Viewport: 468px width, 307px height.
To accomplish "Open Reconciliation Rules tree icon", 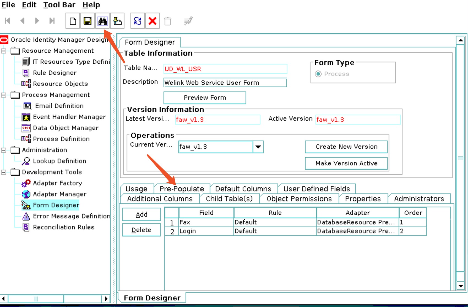I will (x=26, y=227).
